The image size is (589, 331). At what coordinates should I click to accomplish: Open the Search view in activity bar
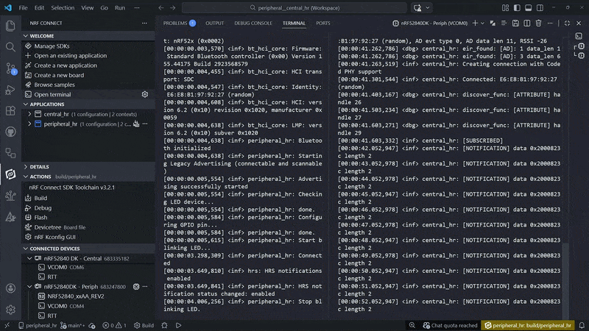(10, 47)
